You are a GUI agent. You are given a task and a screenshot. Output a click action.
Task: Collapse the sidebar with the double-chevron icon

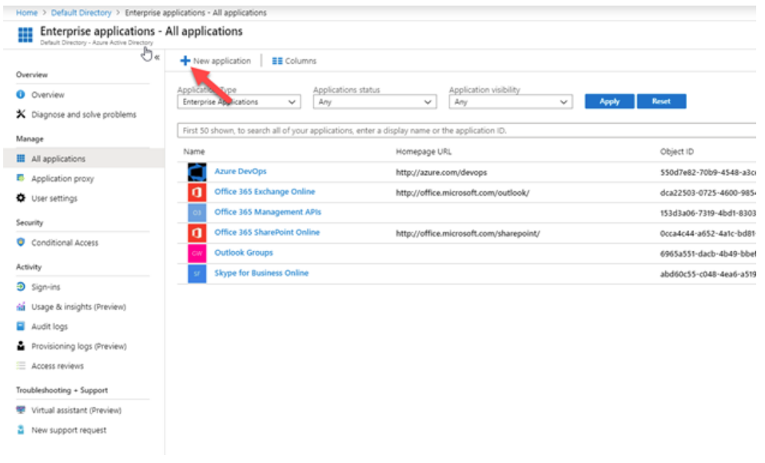[x=157, y=58]
